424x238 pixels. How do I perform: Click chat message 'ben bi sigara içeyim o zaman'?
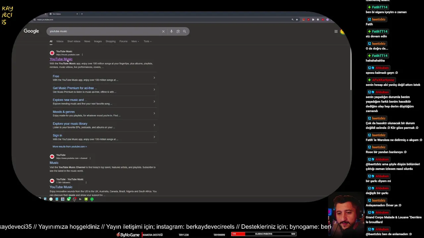tap(386, 12)
